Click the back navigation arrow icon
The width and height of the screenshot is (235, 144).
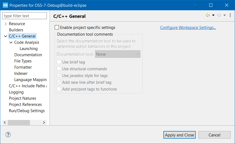208,15
